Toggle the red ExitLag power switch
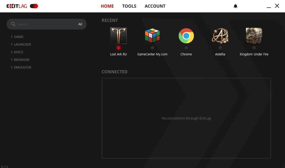The height and width of the screenshot is (168, 285). click(x=34, y=6)
